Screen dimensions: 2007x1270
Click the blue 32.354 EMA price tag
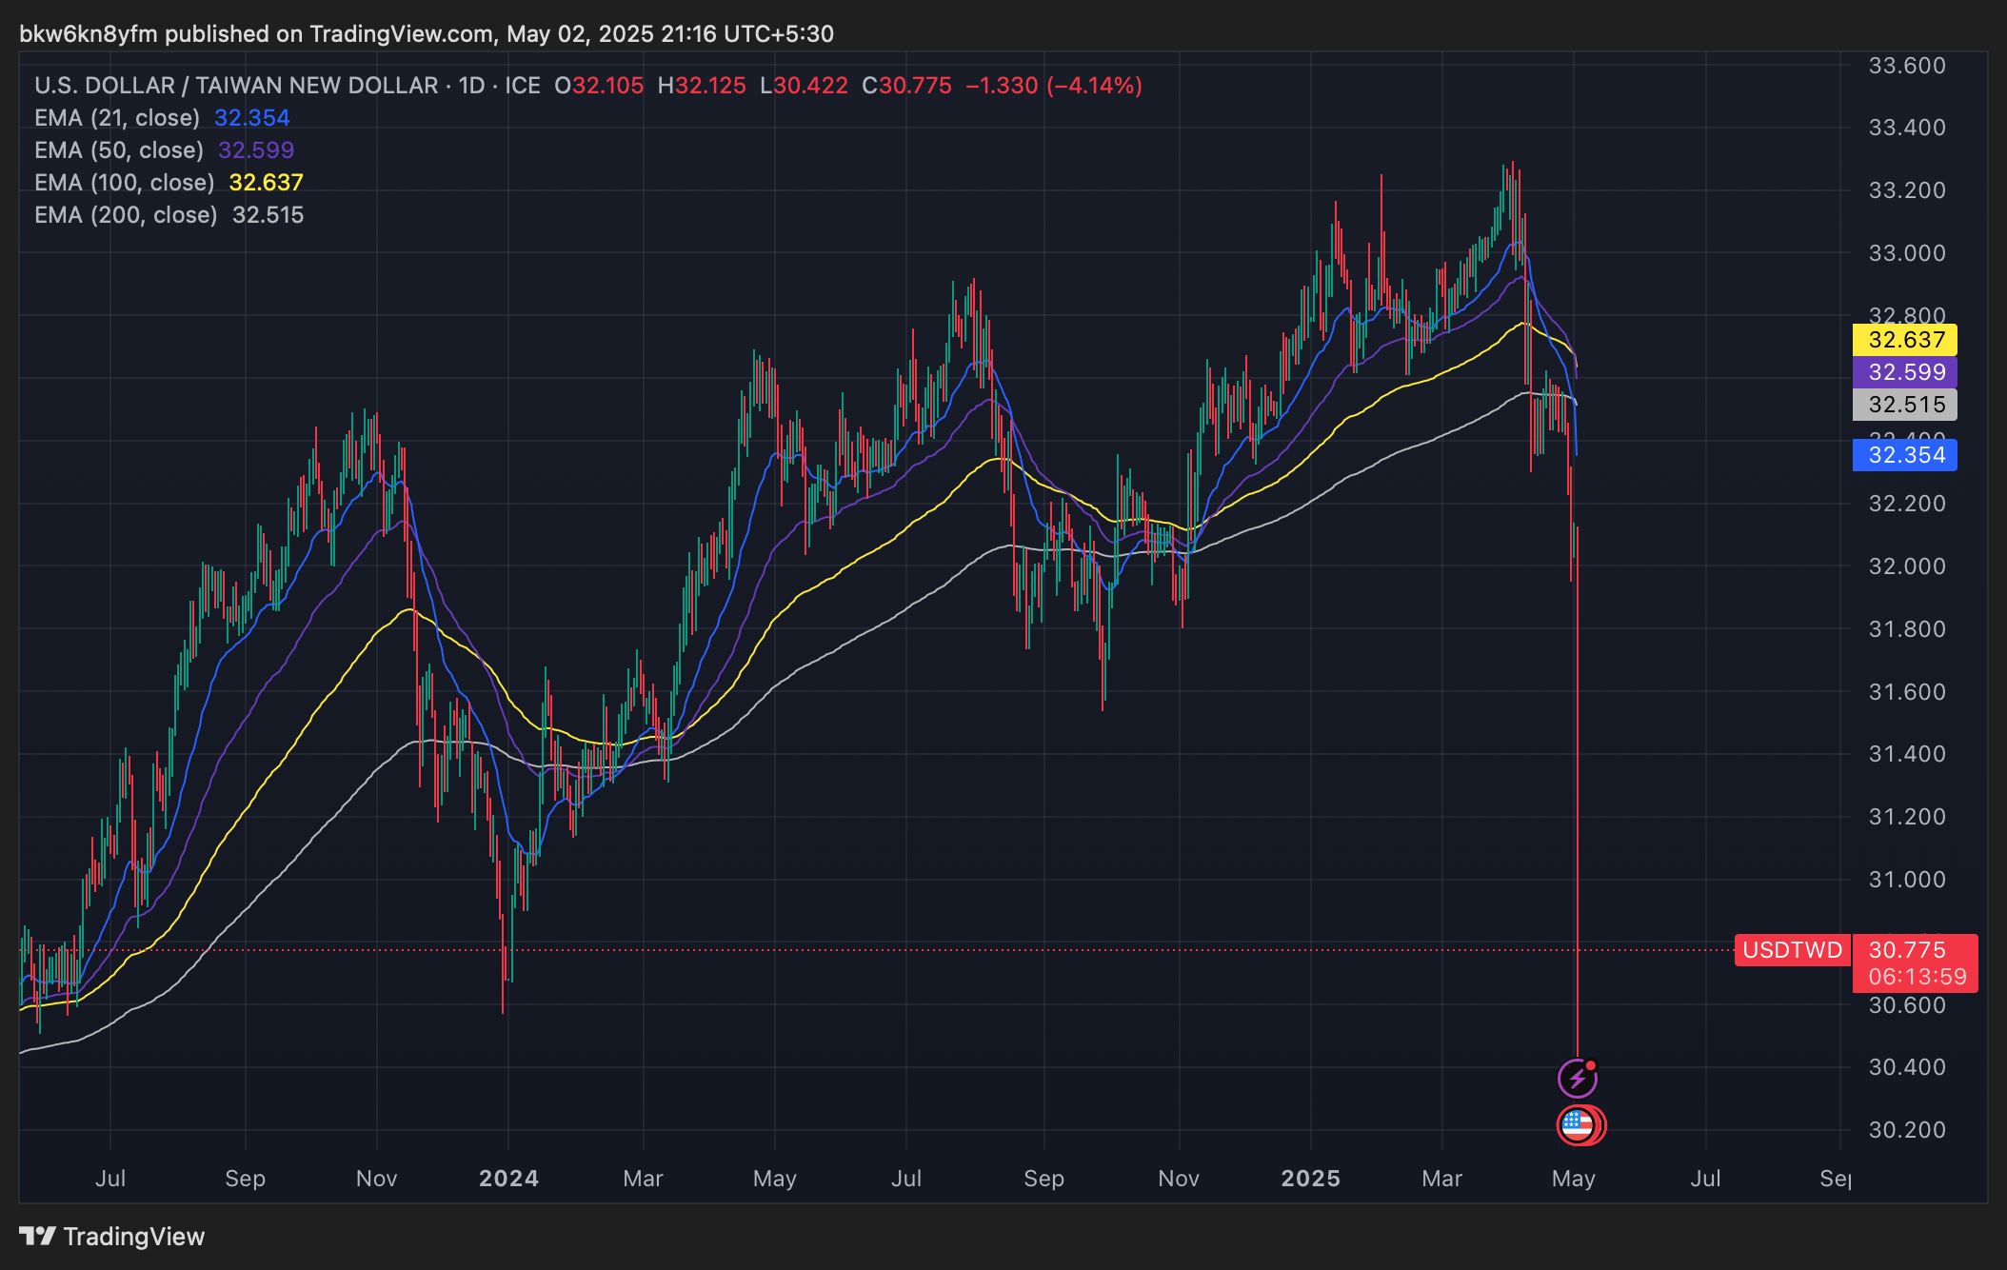point(1905,455)
